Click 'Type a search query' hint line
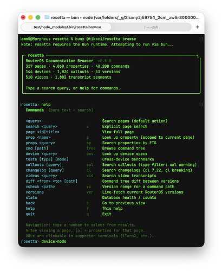The height and width of the screenshot is (271, 222). (73, 88)
